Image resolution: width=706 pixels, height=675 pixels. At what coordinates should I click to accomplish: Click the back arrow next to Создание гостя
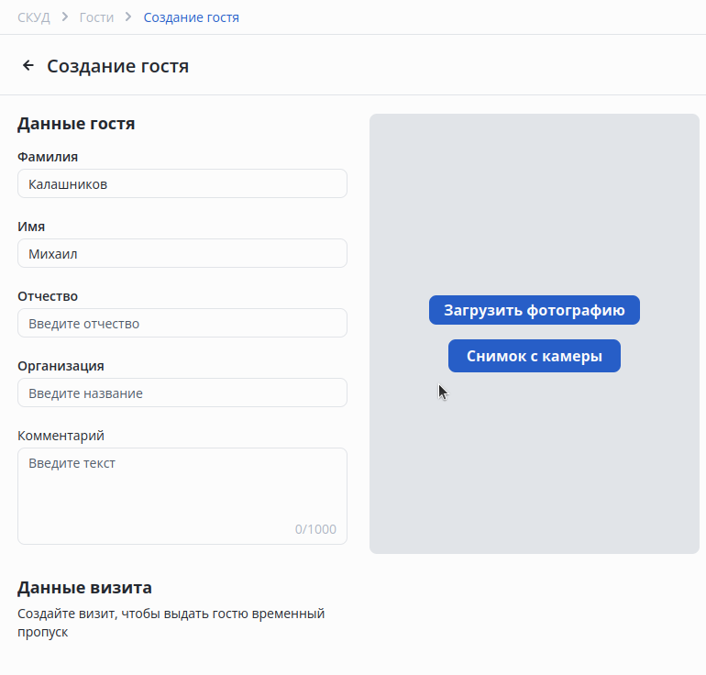coord(28,66)
